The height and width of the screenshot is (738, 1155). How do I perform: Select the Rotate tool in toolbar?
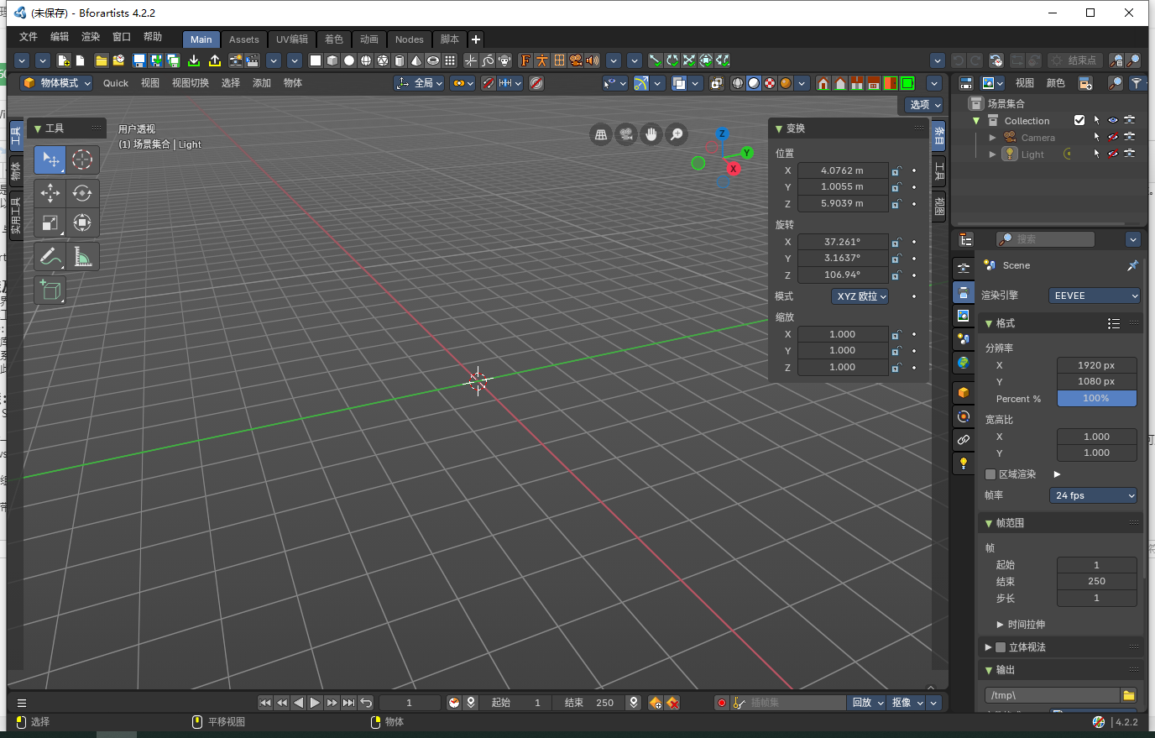(82, 193)
